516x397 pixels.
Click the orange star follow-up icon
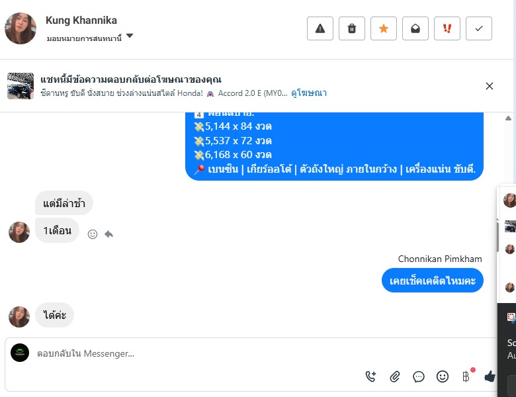pos(384,28)
